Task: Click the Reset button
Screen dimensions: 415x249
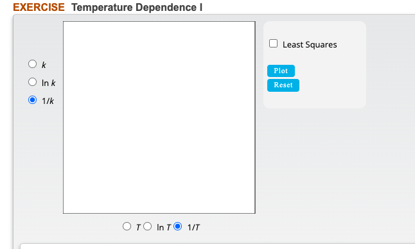Action: [283, 85]
